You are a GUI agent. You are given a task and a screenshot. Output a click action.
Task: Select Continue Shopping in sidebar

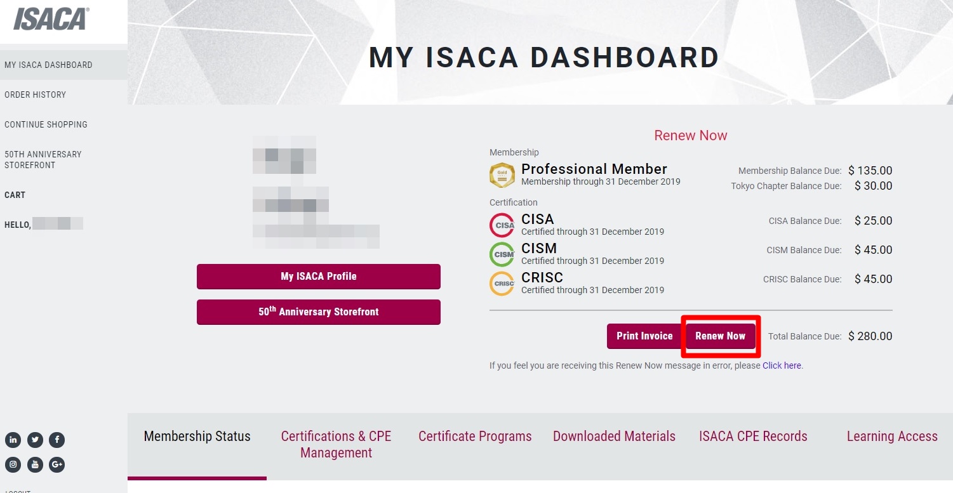[x=46, y=124]
